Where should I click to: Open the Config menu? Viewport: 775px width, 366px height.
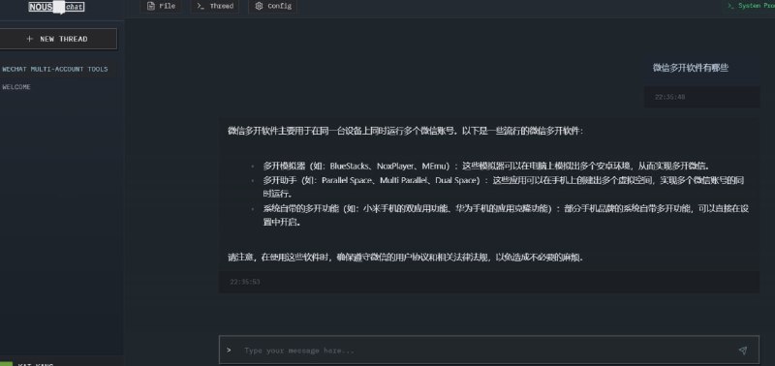[273, 7]
